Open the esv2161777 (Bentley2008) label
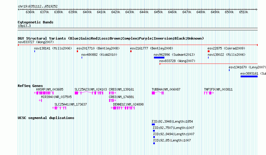The width and height of the screenshot is (266, 155). [x=152, y=48]
